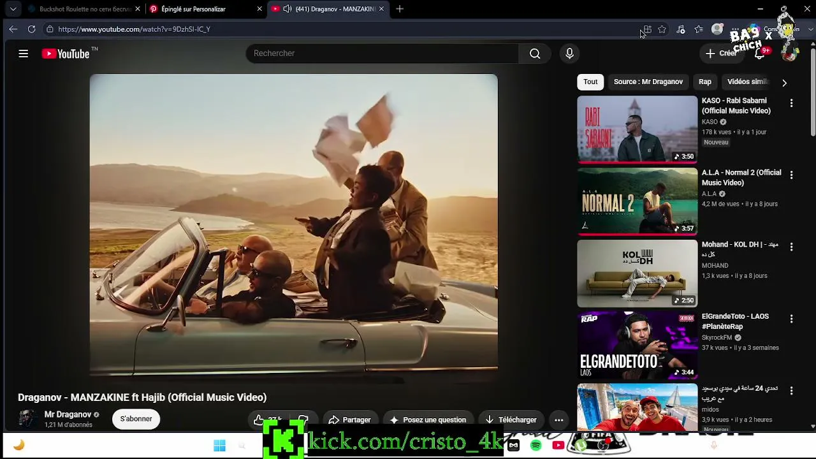Open the SkyrockFM channel name
Image resolution: width=816 pixels, height=459 pixels.
point(717,338)
